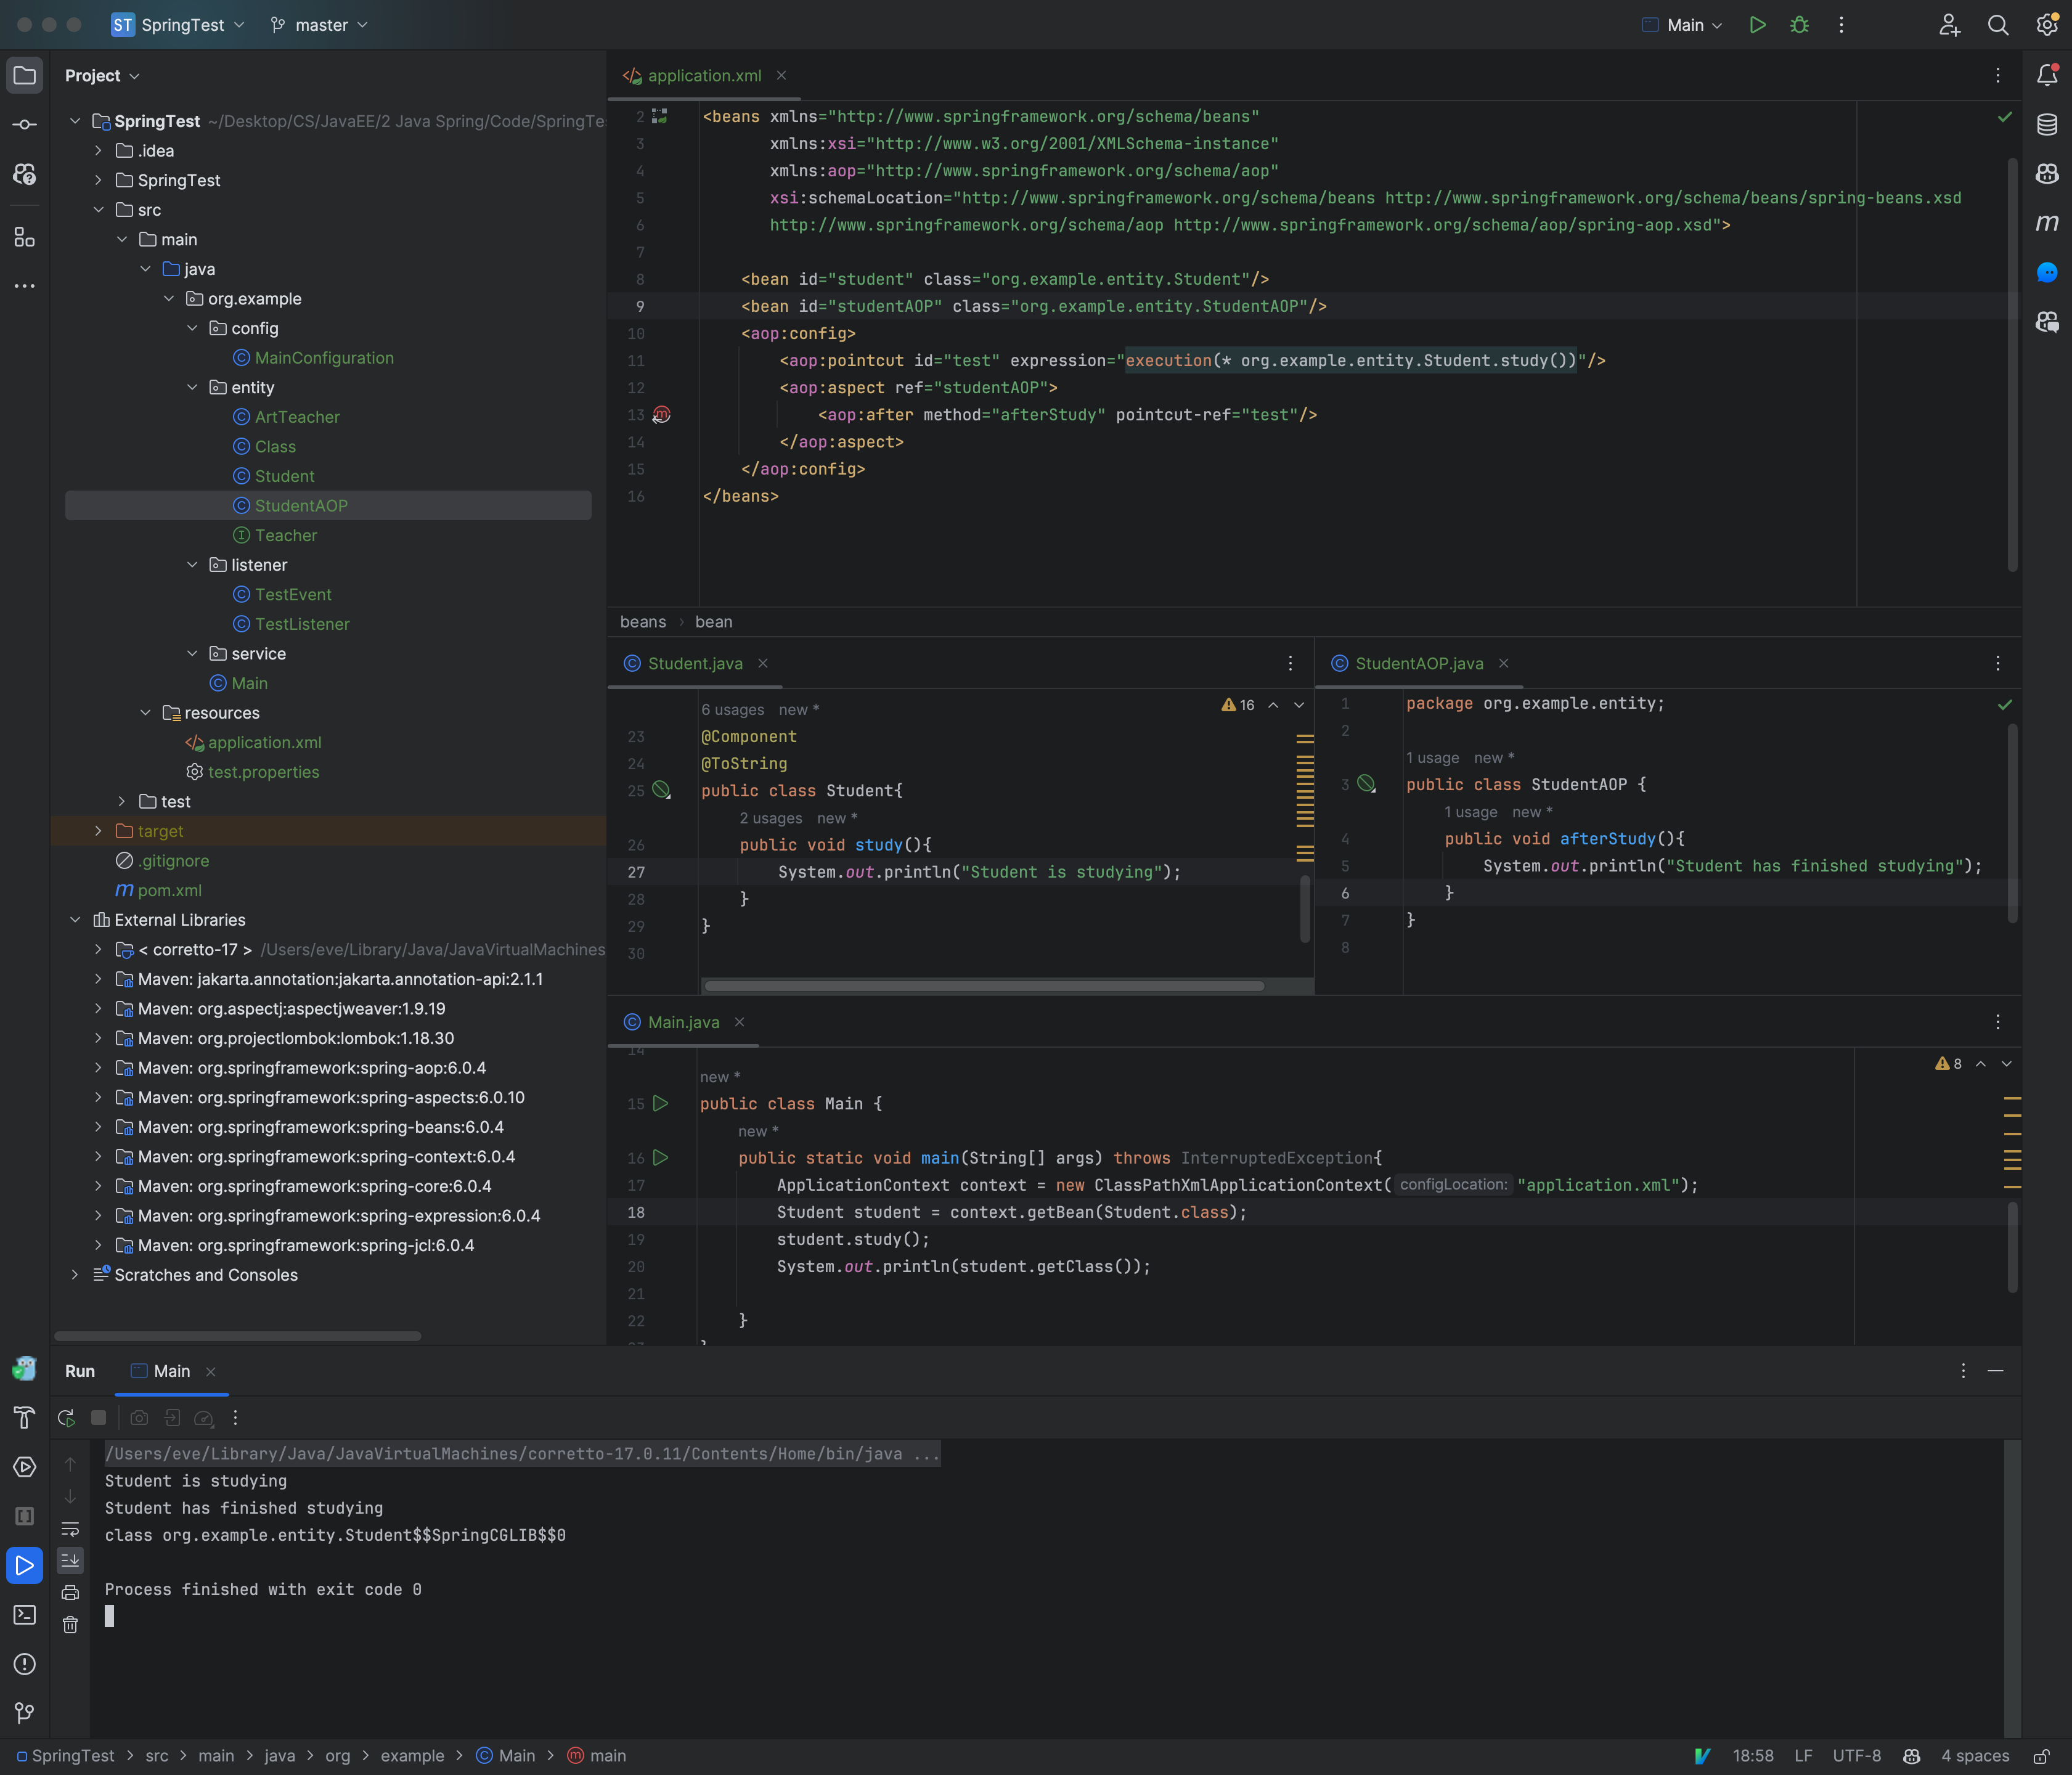Viewport: 2072px width, 1775px height.
Task: Open Notifications via the bell icon
Action: tap(2047, 73)
